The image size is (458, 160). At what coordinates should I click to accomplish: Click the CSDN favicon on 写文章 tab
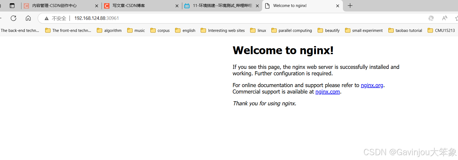click(107, 6)
